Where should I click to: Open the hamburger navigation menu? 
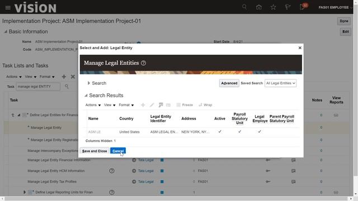pos(8,8)
